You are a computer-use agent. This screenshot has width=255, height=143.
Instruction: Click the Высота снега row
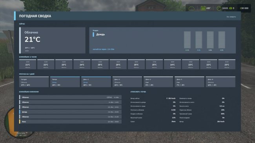click(x=202, y=106)
